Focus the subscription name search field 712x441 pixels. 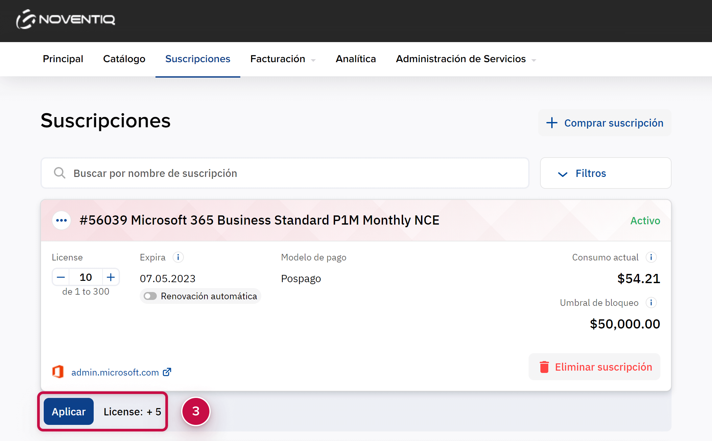296,173
